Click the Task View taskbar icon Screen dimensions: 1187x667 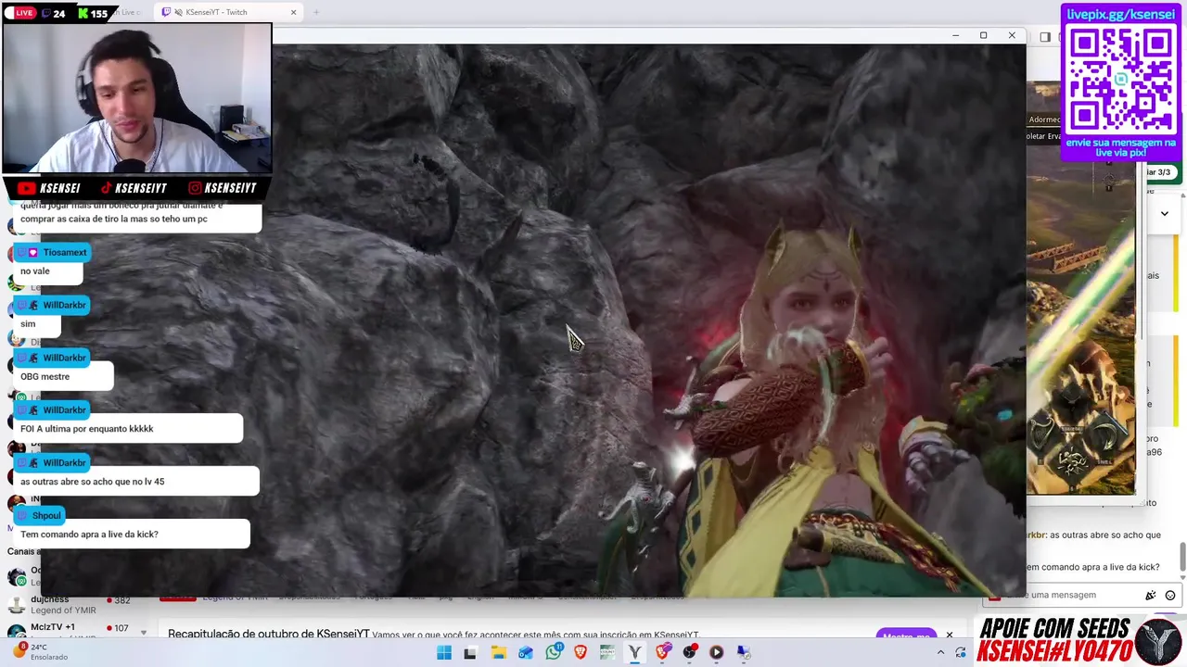470,653
